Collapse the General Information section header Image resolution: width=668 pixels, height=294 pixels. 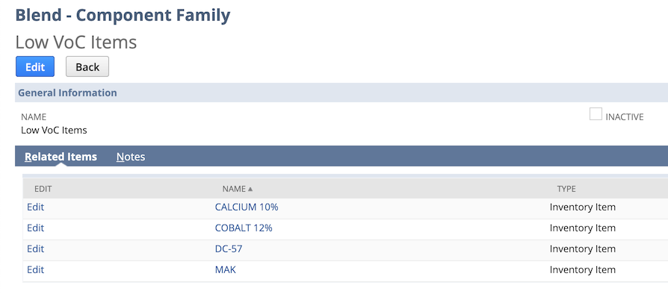[341, 93]
